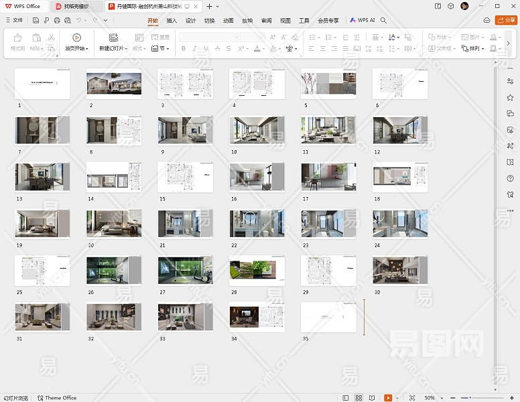Click the orange play slideshow button

pos(387,398)
